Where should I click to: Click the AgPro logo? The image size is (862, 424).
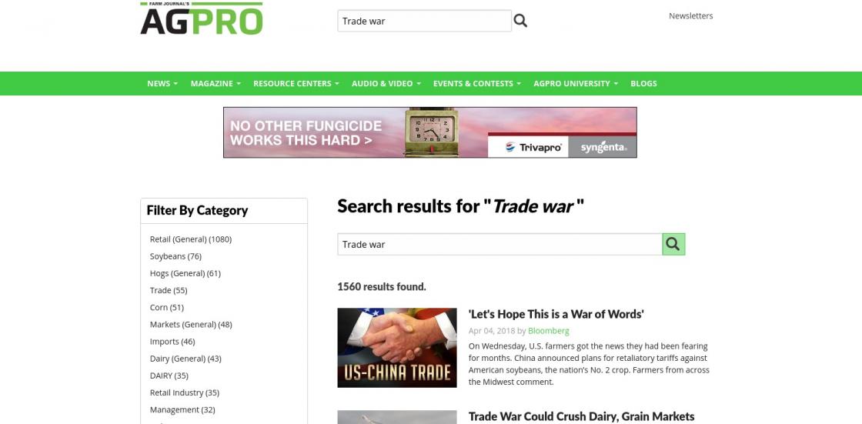[201, 18]
